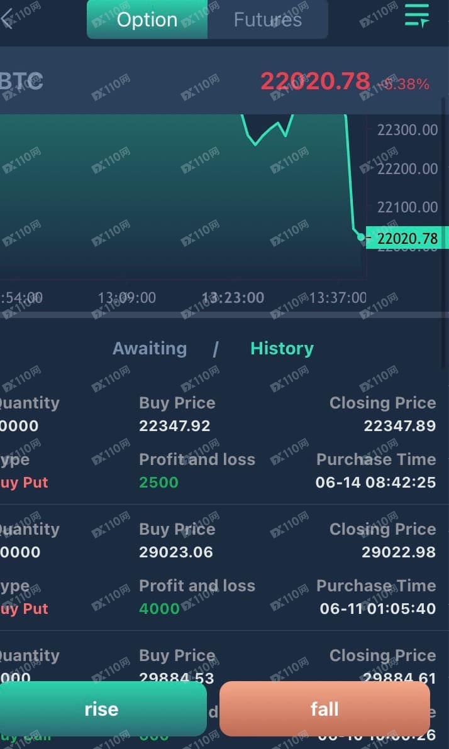Click the 2500 profit value
Viewport: 449px width, 749px height.
(158, 482)
